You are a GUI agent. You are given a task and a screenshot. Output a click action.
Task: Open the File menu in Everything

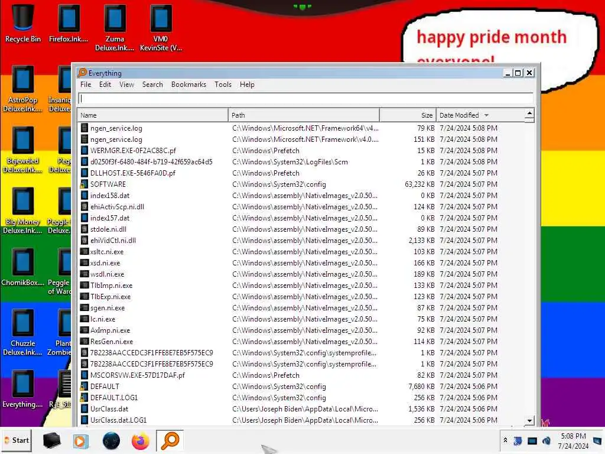pos(86,85)
